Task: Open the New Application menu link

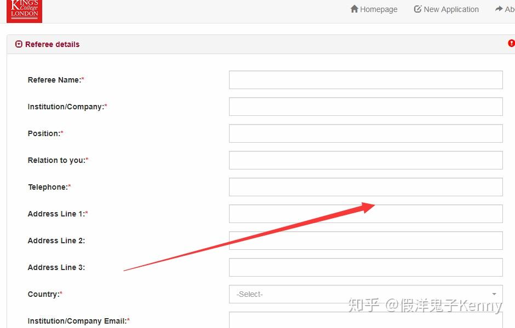Action: coord(446,9)
